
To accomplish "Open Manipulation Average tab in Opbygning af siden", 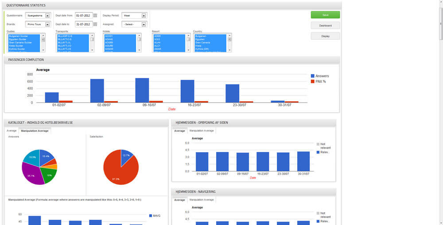I will [x=202, y=131].
